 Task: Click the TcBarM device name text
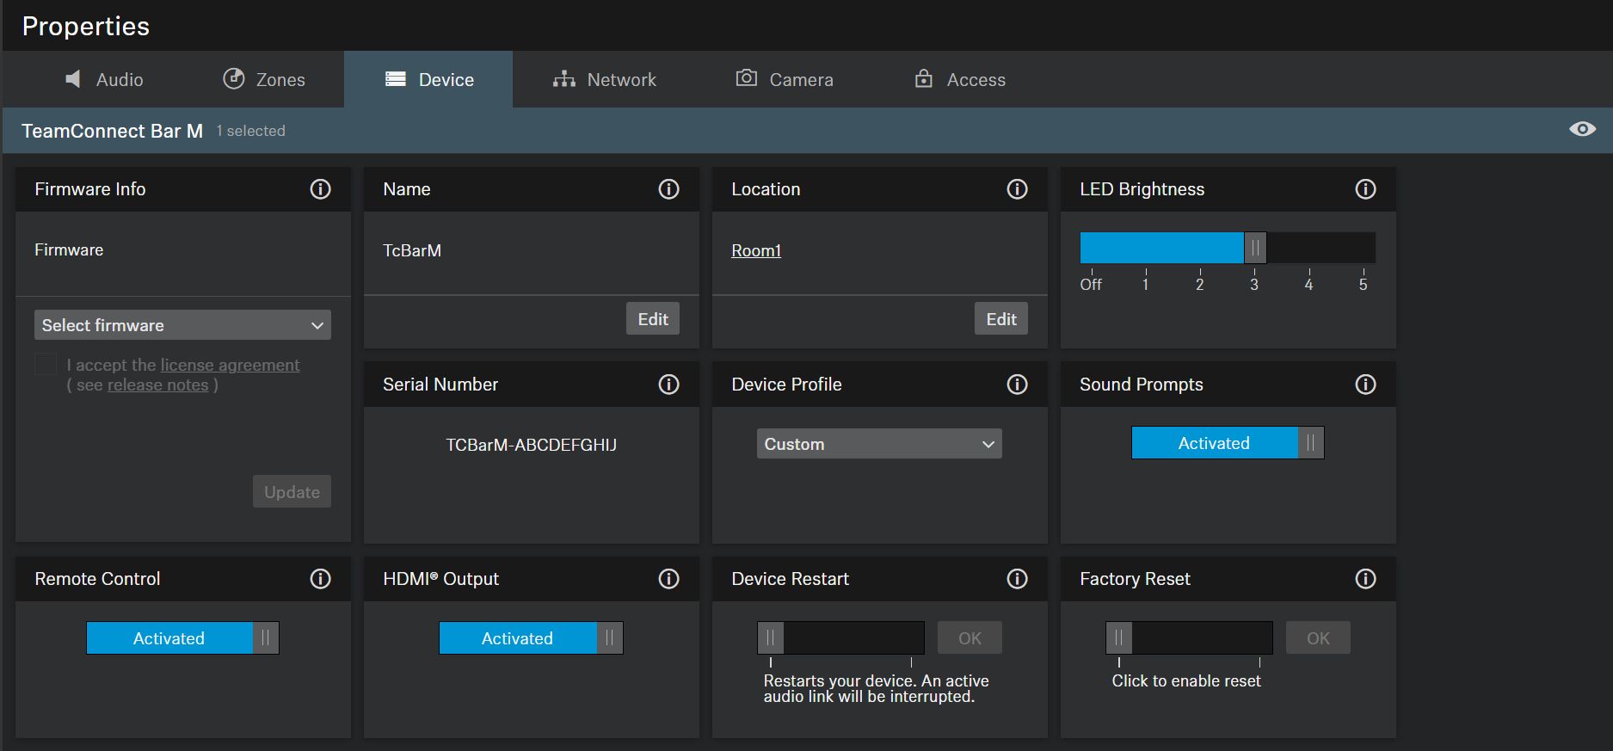[x=412, y=250]
